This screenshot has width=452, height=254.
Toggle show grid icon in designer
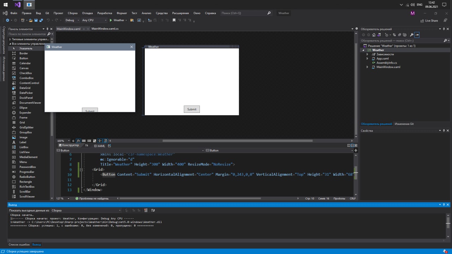pyautogui.click(x=84, y=141)
